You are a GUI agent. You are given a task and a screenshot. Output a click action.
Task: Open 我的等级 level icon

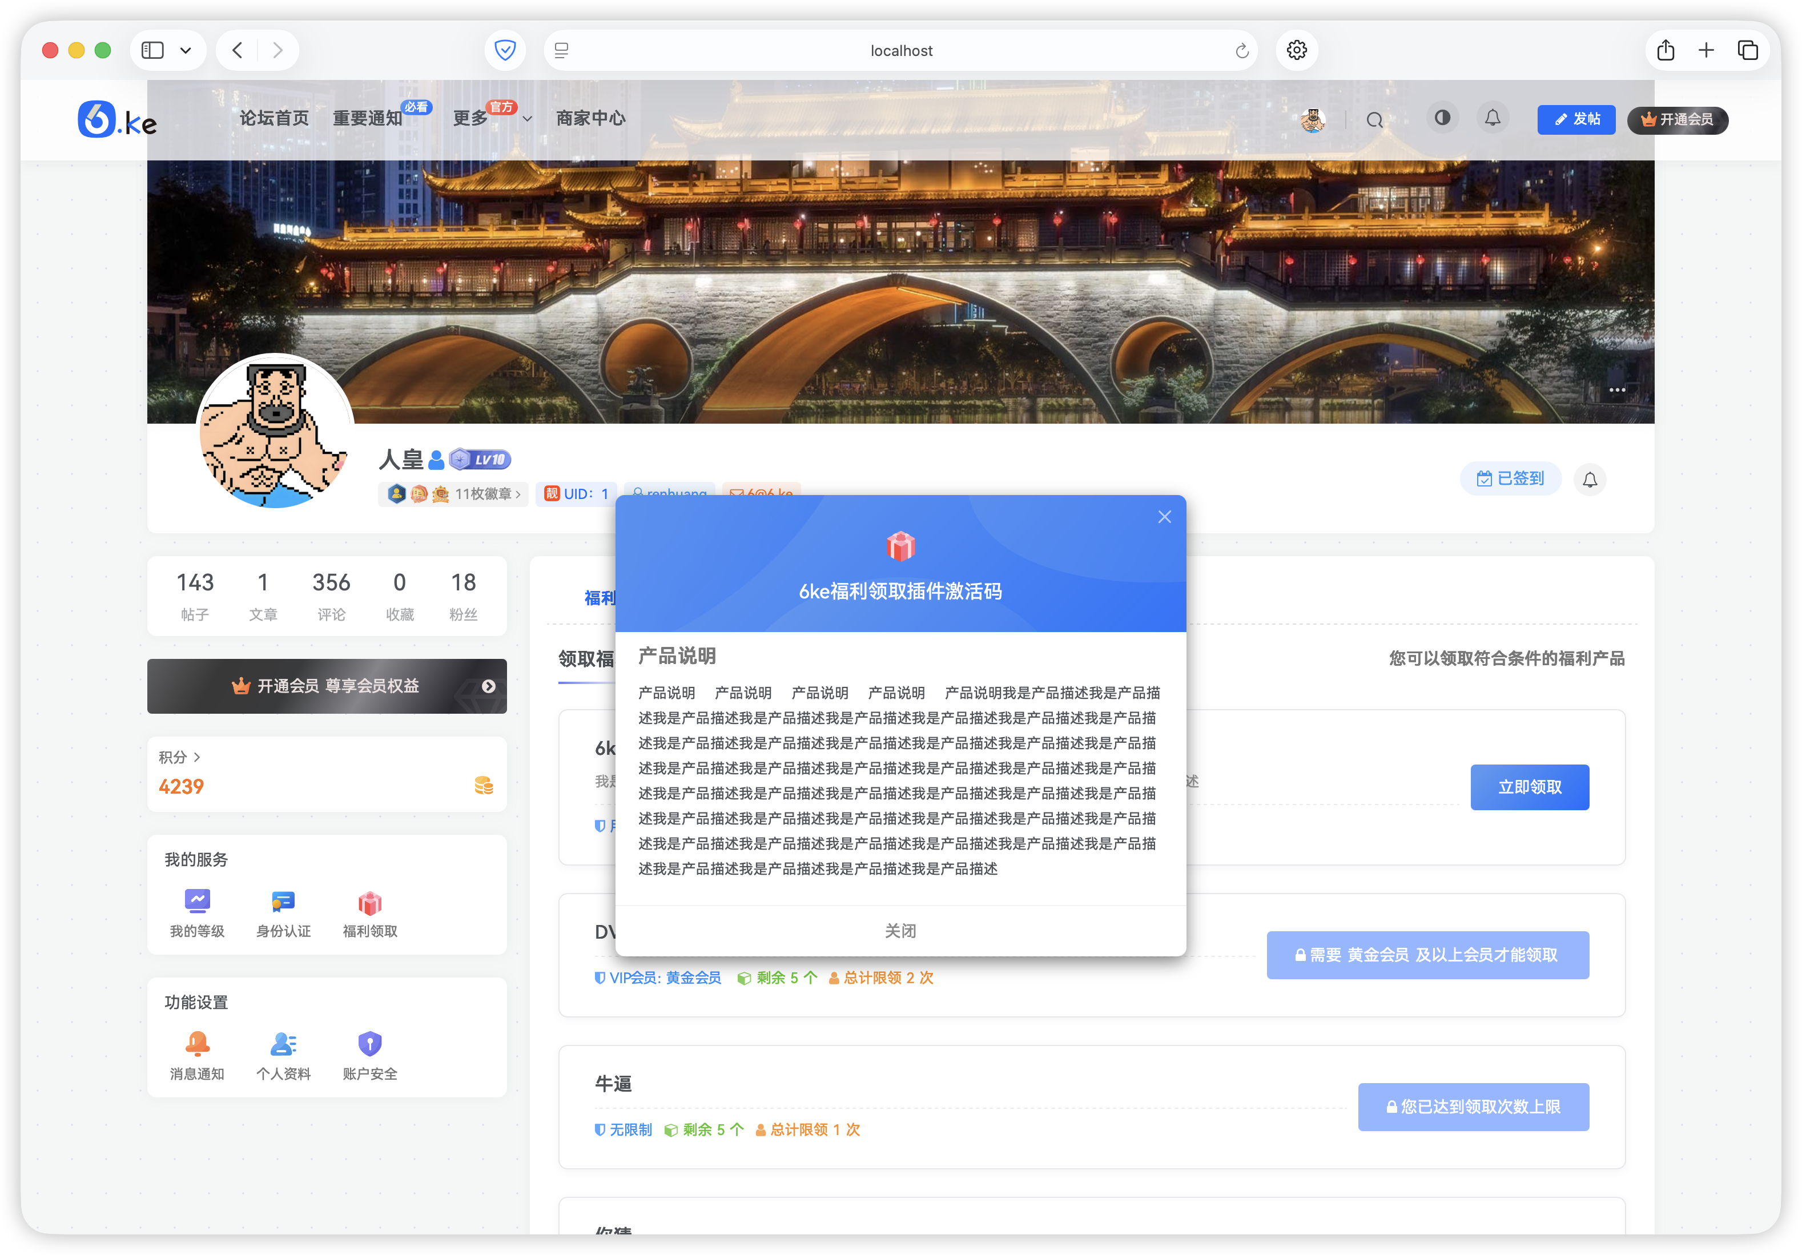tap(198, 901)
